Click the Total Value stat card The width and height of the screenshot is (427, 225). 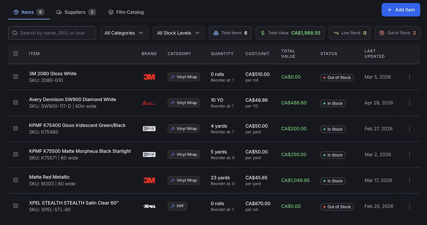pyautogui.click(x=290, y=33)
